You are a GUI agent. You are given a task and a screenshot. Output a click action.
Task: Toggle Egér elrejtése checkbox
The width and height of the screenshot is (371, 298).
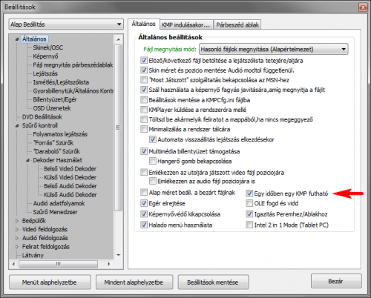point(144,203)
